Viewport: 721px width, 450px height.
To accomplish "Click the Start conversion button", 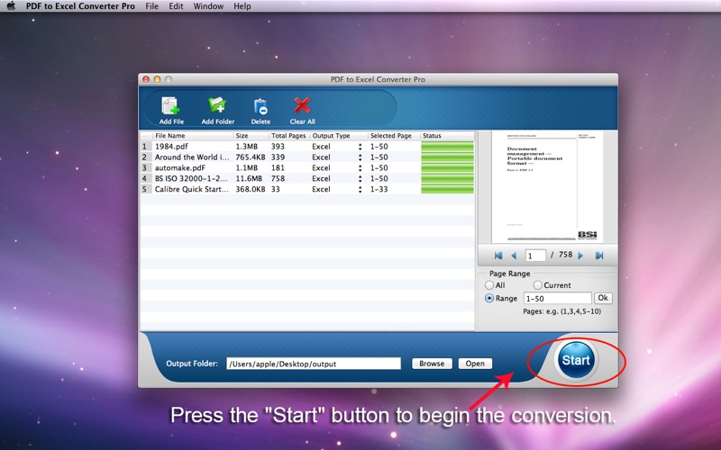I will (576, 360).
